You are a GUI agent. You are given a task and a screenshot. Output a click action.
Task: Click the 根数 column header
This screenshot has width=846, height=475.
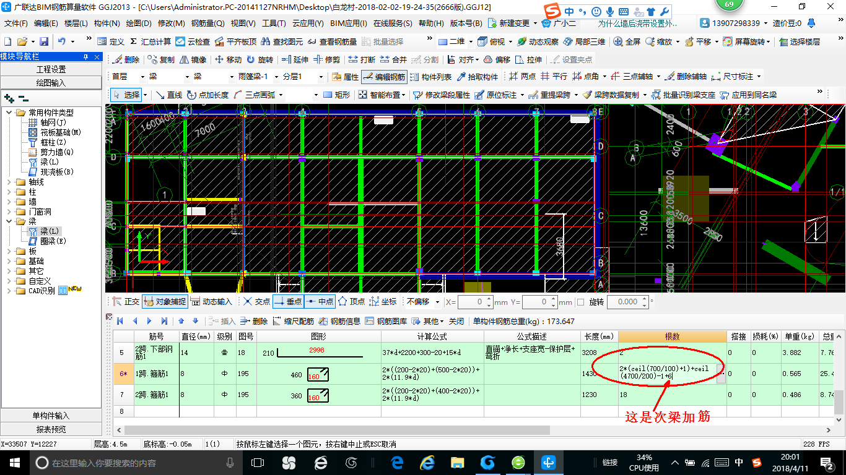coord(672,336)
